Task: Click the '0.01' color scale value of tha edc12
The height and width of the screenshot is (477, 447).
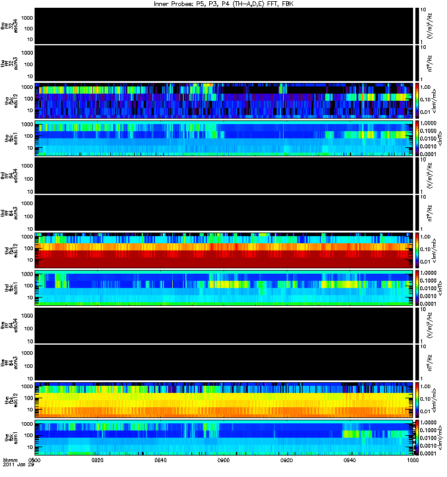Action: (425, 112)
